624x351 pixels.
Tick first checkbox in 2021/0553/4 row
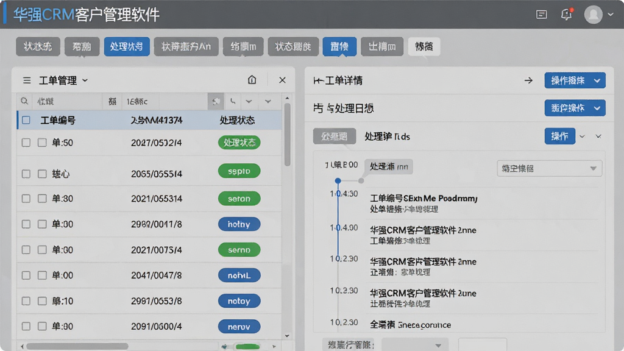[x=26, y=198]
